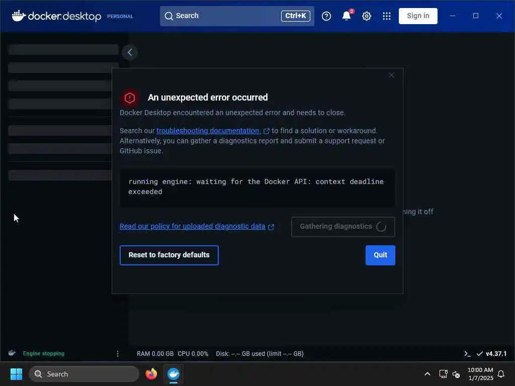Click the red error alert icon
The image size is (515, 386).
point(130,98)
